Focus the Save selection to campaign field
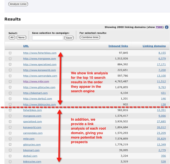170x164 pixels. [x=48, y=38]
